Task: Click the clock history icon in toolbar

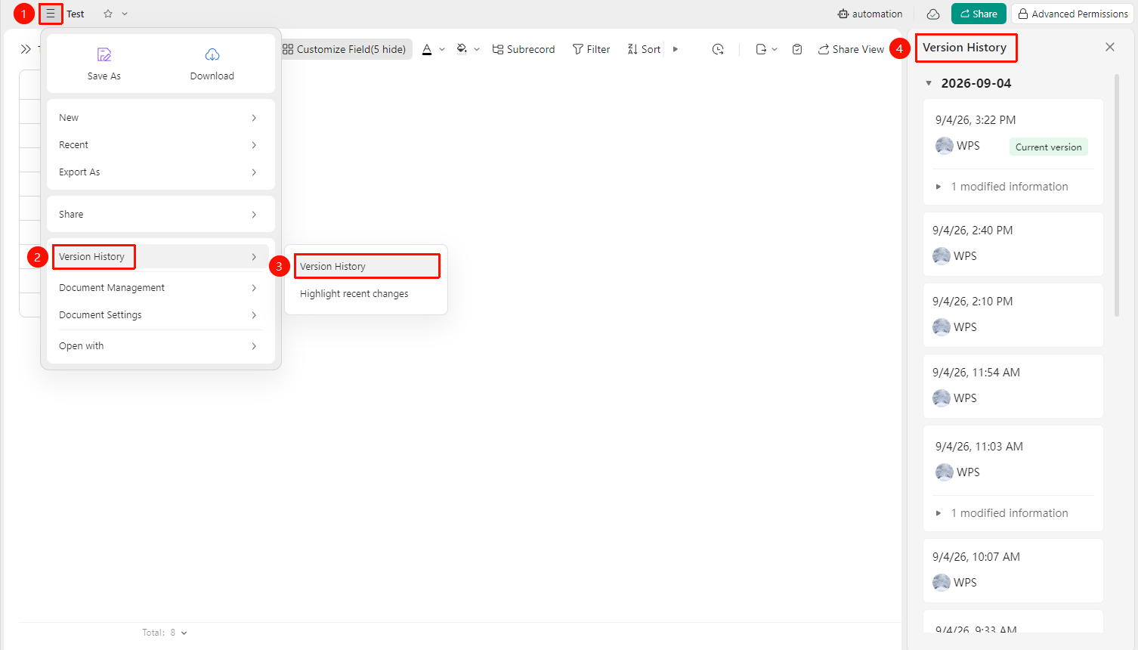Action: coord(718,49)
